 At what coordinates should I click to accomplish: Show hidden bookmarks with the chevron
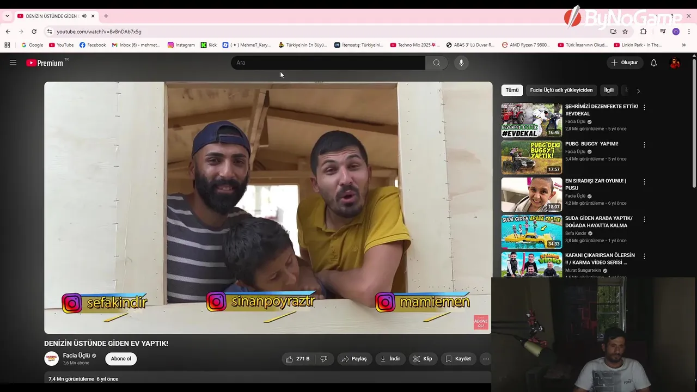[x=684, y=45]
